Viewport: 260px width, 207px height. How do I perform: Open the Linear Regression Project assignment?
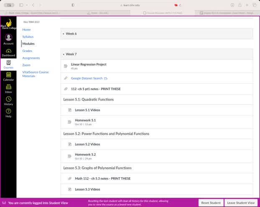point(89,65)
